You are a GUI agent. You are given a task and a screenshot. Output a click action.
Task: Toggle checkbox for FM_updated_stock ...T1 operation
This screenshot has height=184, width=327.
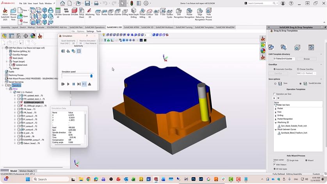[x=19, y=95]
